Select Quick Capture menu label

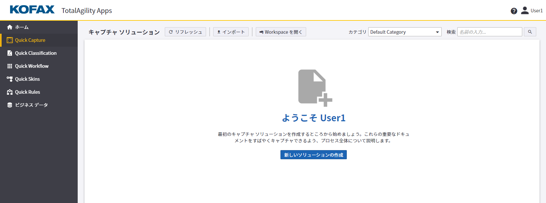[30, 40]
